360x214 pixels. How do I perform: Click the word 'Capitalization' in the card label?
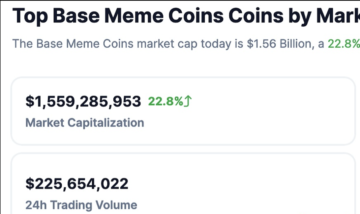[105, 123]
